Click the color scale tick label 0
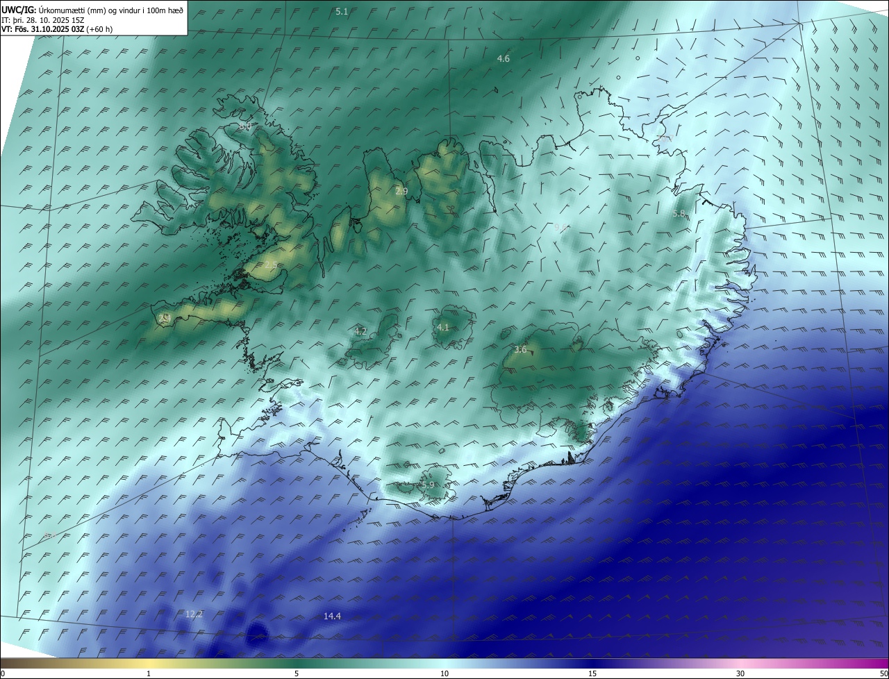The height and width of the screenshot is (679, 889). [x=3, y=673]
